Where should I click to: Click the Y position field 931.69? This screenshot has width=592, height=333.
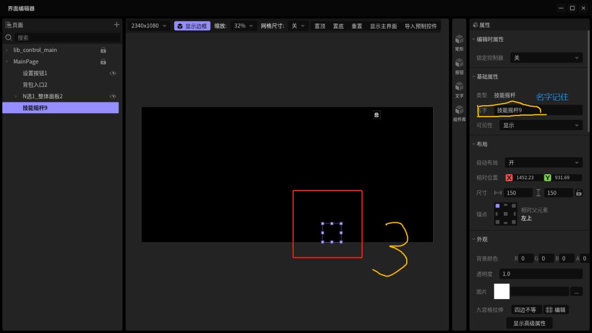[566, 177]
